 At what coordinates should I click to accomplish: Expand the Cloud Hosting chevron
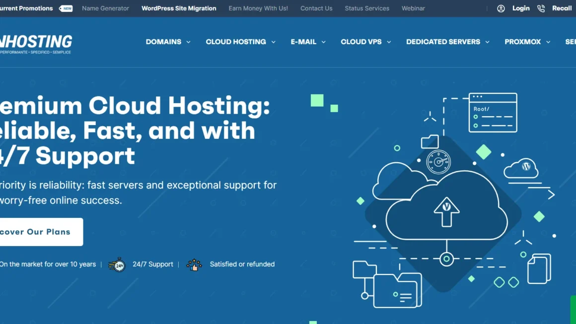click(273, 42)
